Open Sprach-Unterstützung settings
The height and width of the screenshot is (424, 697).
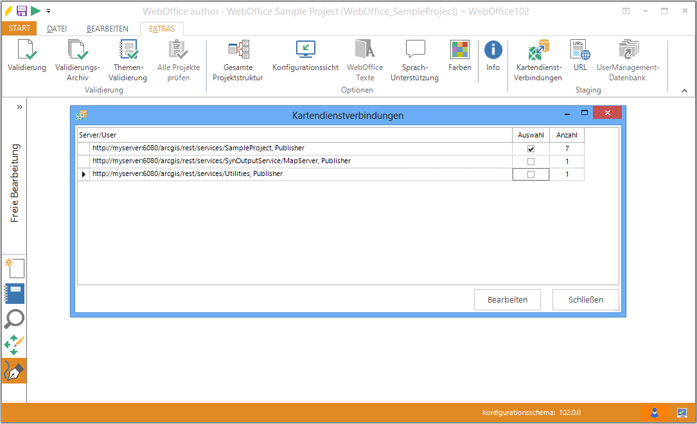414,50
